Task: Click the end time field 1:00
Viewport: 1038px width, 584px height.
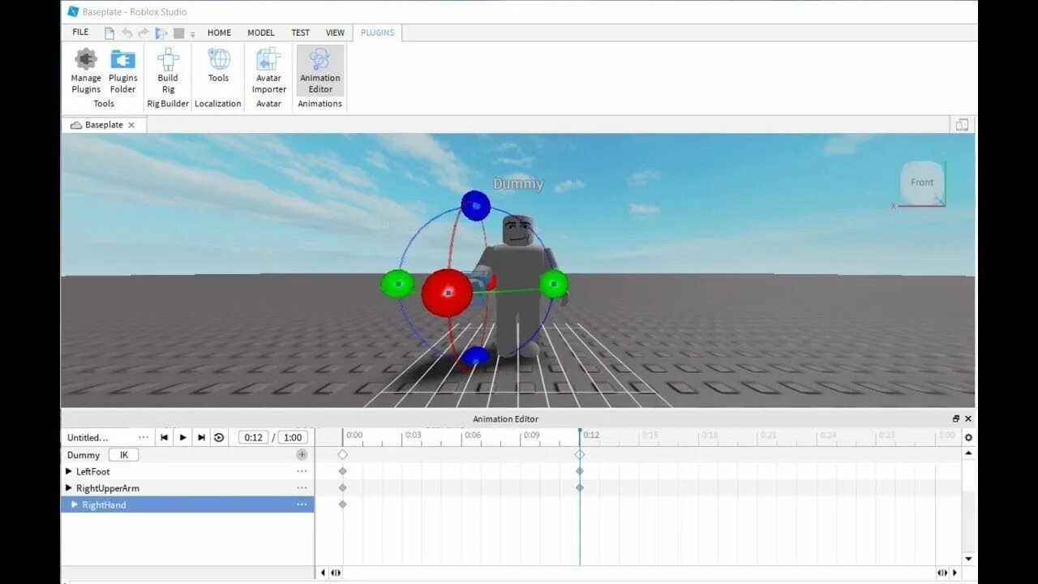Action: pyautogui.click(x=293, y=437)
